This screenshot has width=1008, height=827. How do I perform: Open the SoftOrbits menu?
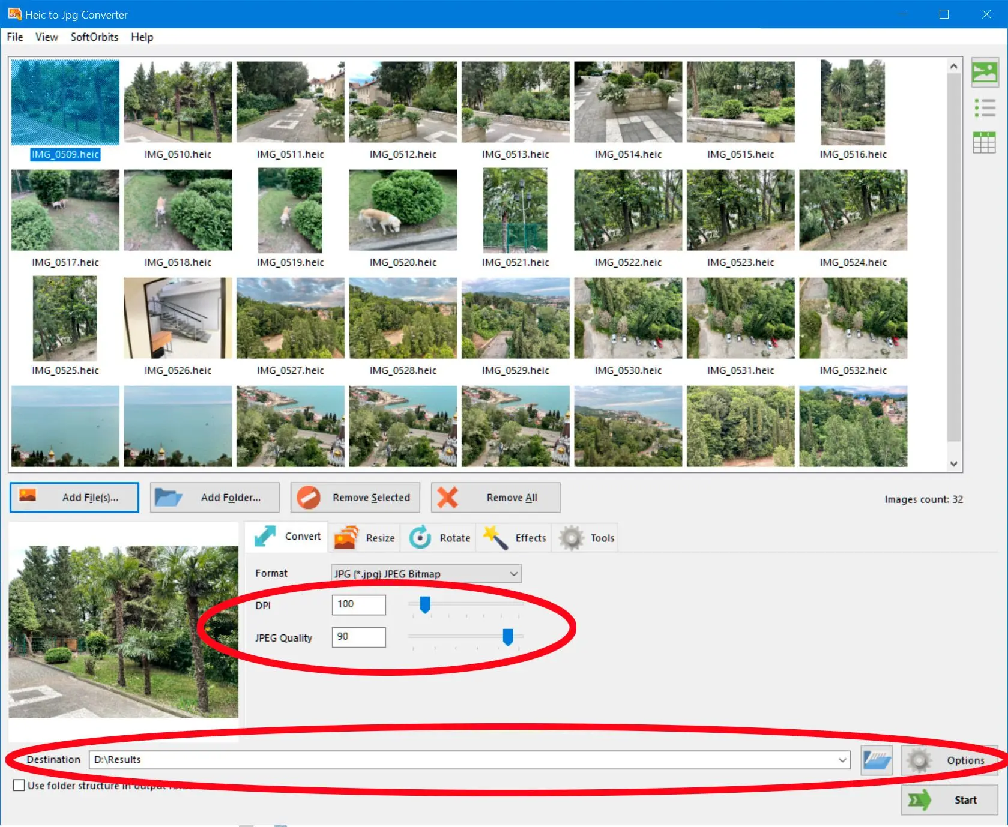click(94, 37)
